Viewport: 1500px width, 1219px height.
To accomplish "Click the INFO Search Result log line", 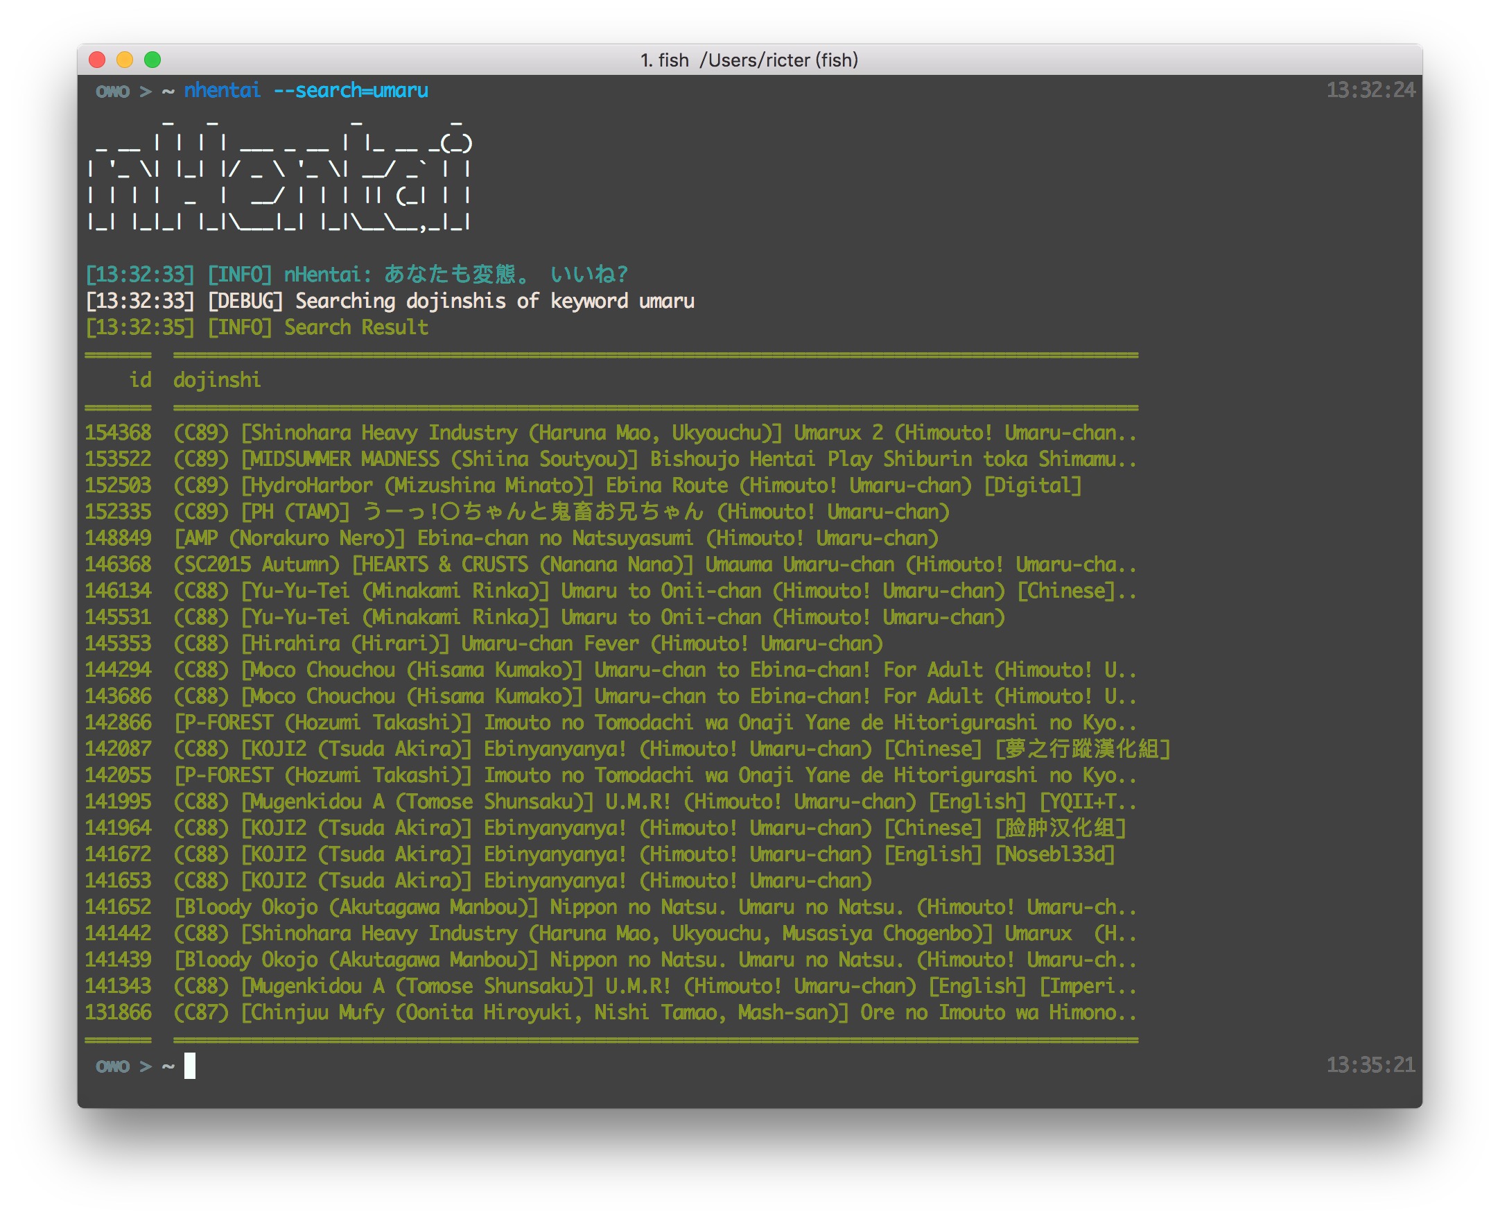I will 256,328.
